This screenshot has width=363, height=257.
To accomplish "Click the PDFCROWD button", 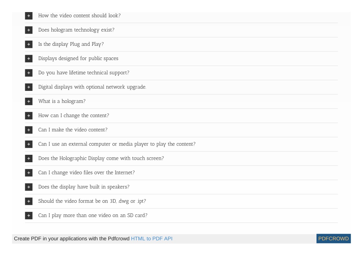I will click(x=334, y=239).
